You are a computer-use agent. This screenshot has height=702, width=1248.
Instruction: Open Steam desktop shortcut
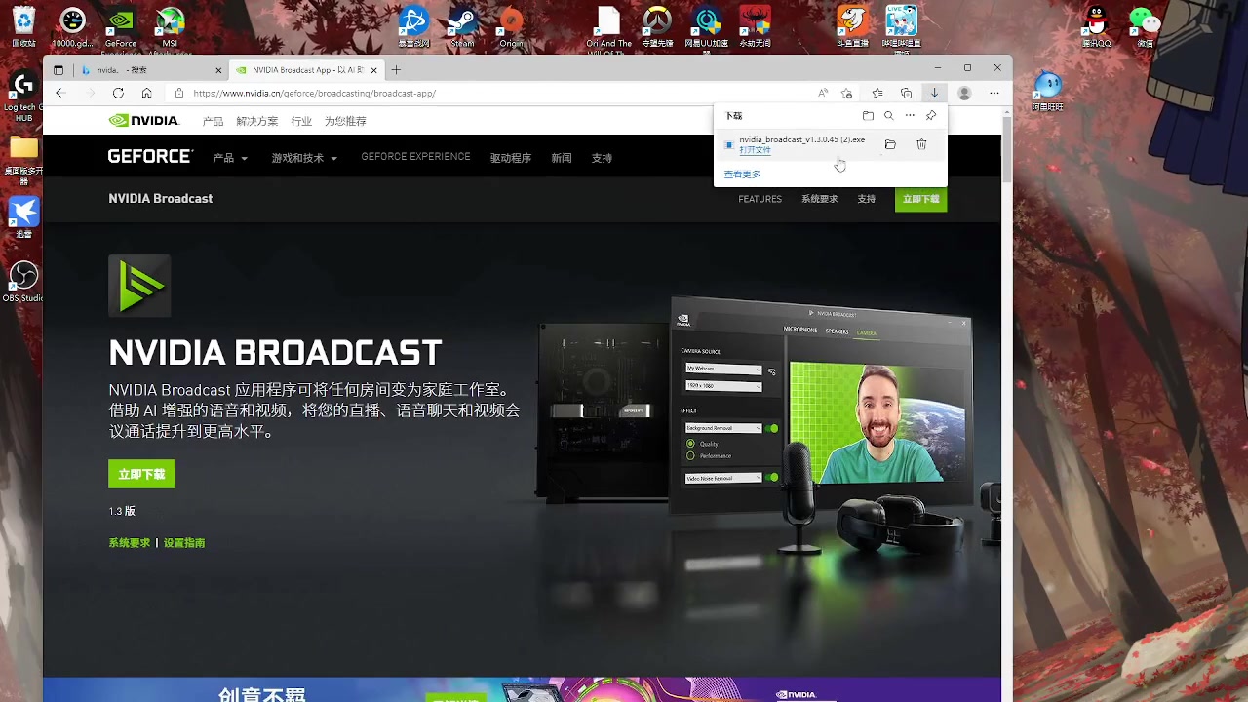462,26
